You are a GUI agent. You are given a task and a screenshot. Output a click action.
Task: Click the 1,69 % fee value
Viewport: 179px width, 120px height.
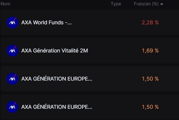click(150, 51)
